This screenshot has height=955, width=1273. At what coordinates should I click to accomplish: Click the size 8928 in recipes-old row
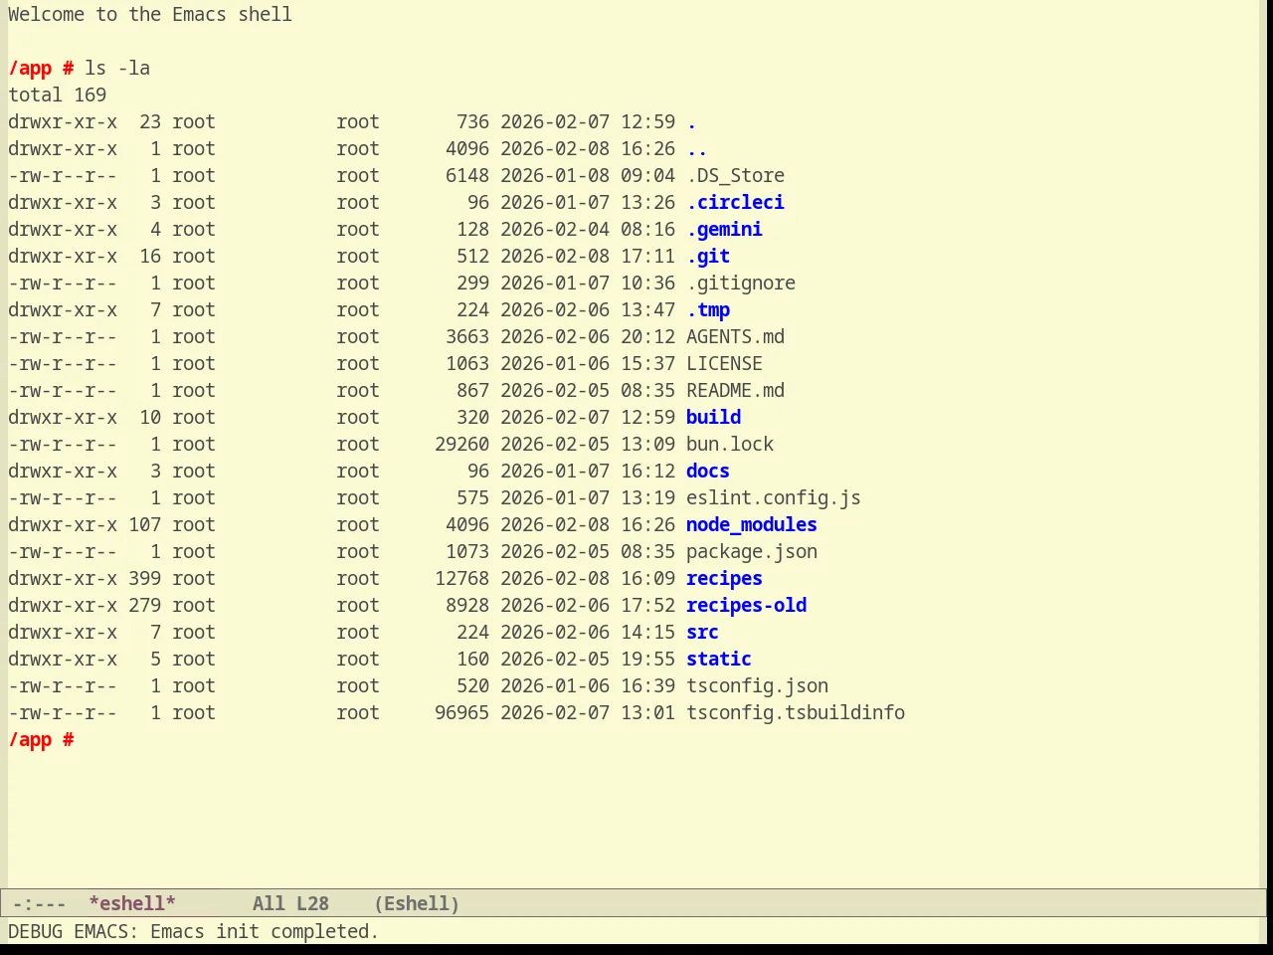click(467, 605)
